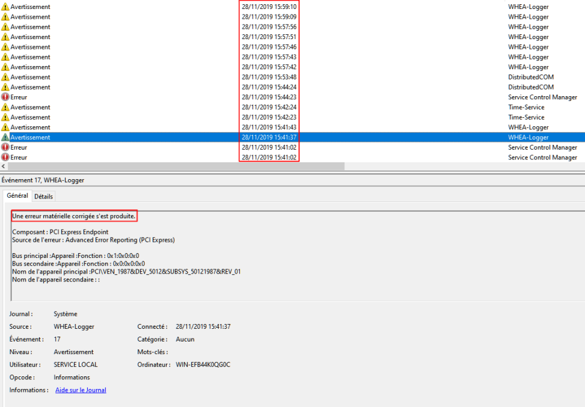The height and width of the screenshot is (407, 585).
Task: Choose the warning icon of the 15:57:51 row
Action: click(x=5, y=37)
